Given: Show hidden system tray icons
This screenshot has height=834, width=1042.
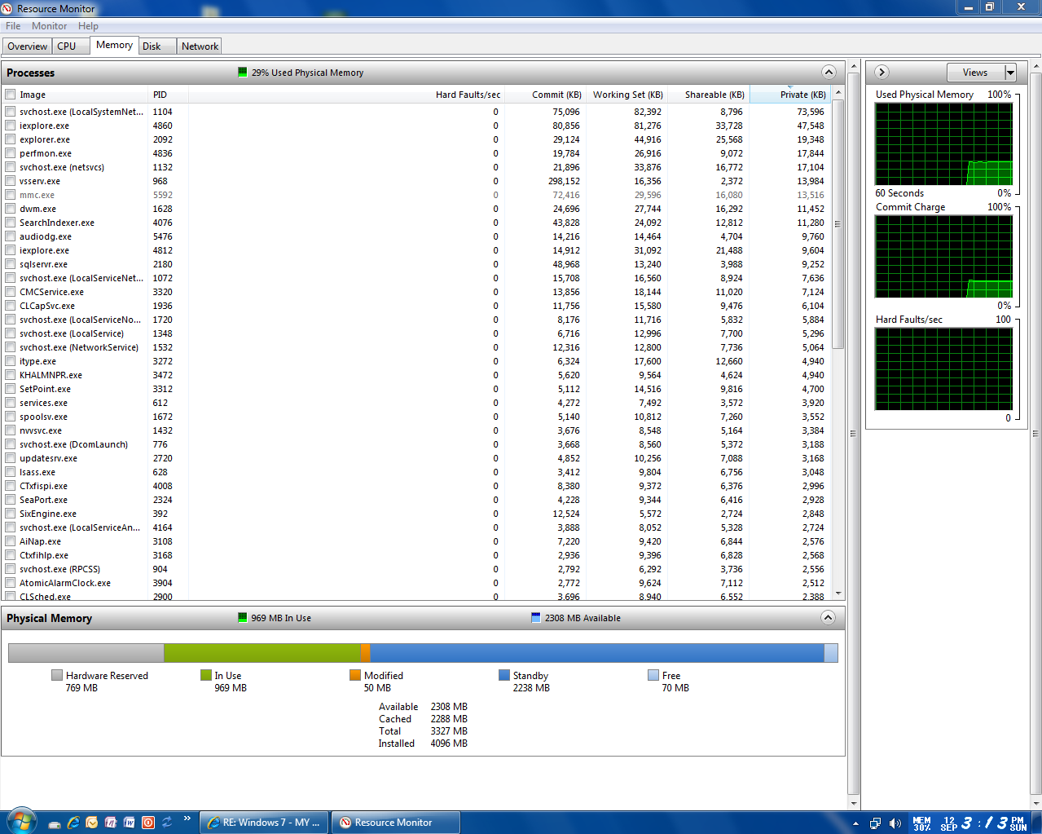Looking at the screenshot, I should pyautogui.click(x=855, y=823).
